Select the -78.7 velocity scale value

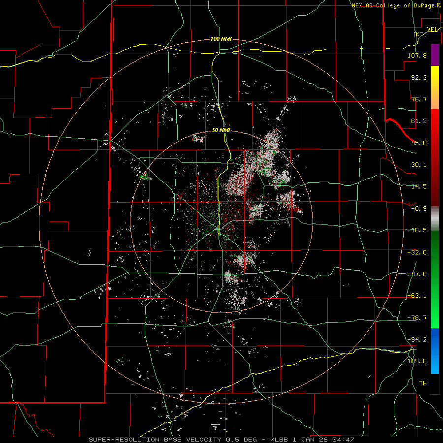[x=417, y=318]
